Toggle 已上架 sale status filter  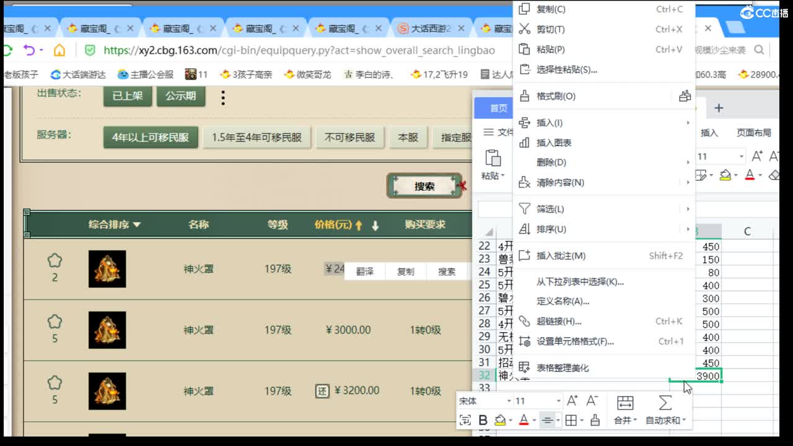point(127,96)
